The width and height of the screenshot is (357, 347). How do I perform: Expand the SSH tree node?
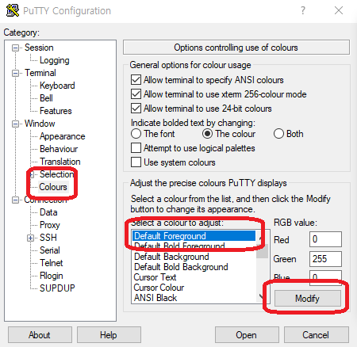(30, 238)
